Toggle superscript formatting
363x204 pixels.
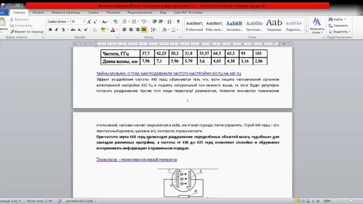pyautogui.click(x=86, y=29)
